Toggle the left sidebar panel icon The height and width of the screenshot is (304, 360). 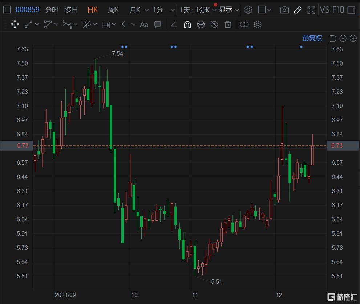point(7,10)
